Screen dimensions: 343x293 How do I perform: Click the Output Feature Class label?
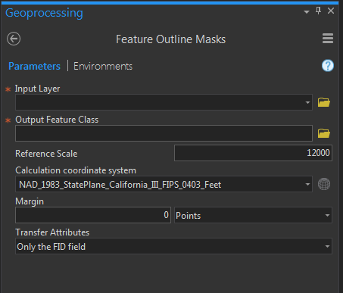[57, 120]
